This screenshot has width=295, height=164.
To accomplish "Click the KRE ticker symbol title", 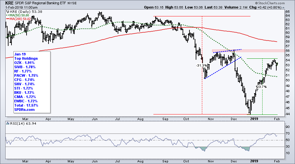I will point(10,3).
